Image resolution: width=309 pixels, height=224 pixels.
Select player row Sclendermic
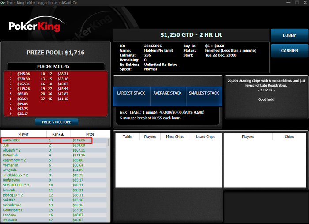click(53, 205)
